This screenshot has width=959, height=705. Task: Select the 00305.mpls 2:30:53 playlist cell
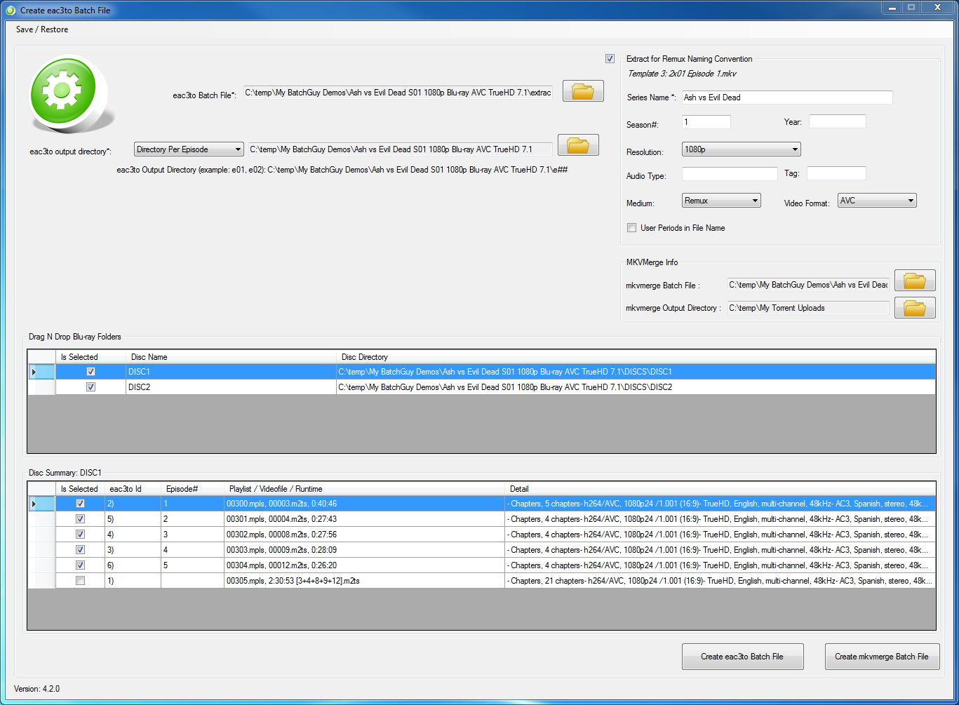tap(364, 581)
